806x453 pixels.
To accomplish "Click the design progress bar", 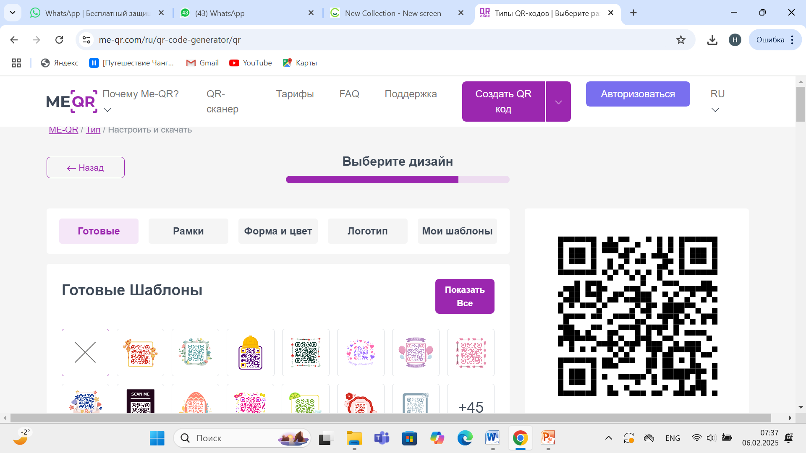I will (397, 180).
